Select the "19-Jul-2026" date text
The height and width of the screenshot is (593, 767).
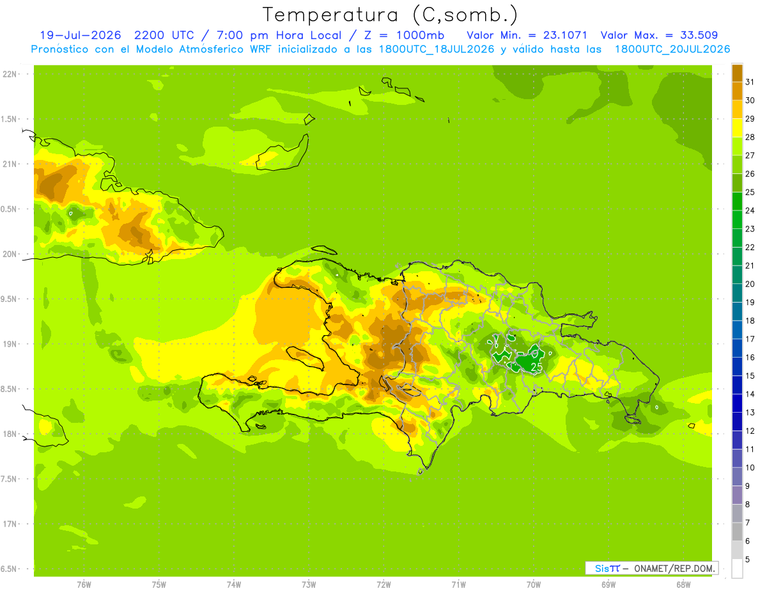coord(79,35)
